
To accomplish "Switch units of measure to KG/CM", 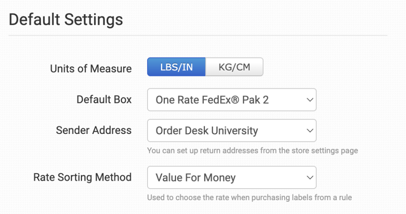I will pyautogui.click(x=234, y=67).
